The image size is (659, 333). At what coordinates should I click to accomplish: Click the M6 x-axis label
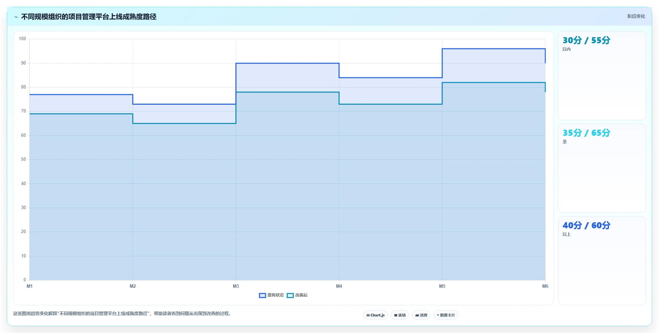click(x=545, y=286)
